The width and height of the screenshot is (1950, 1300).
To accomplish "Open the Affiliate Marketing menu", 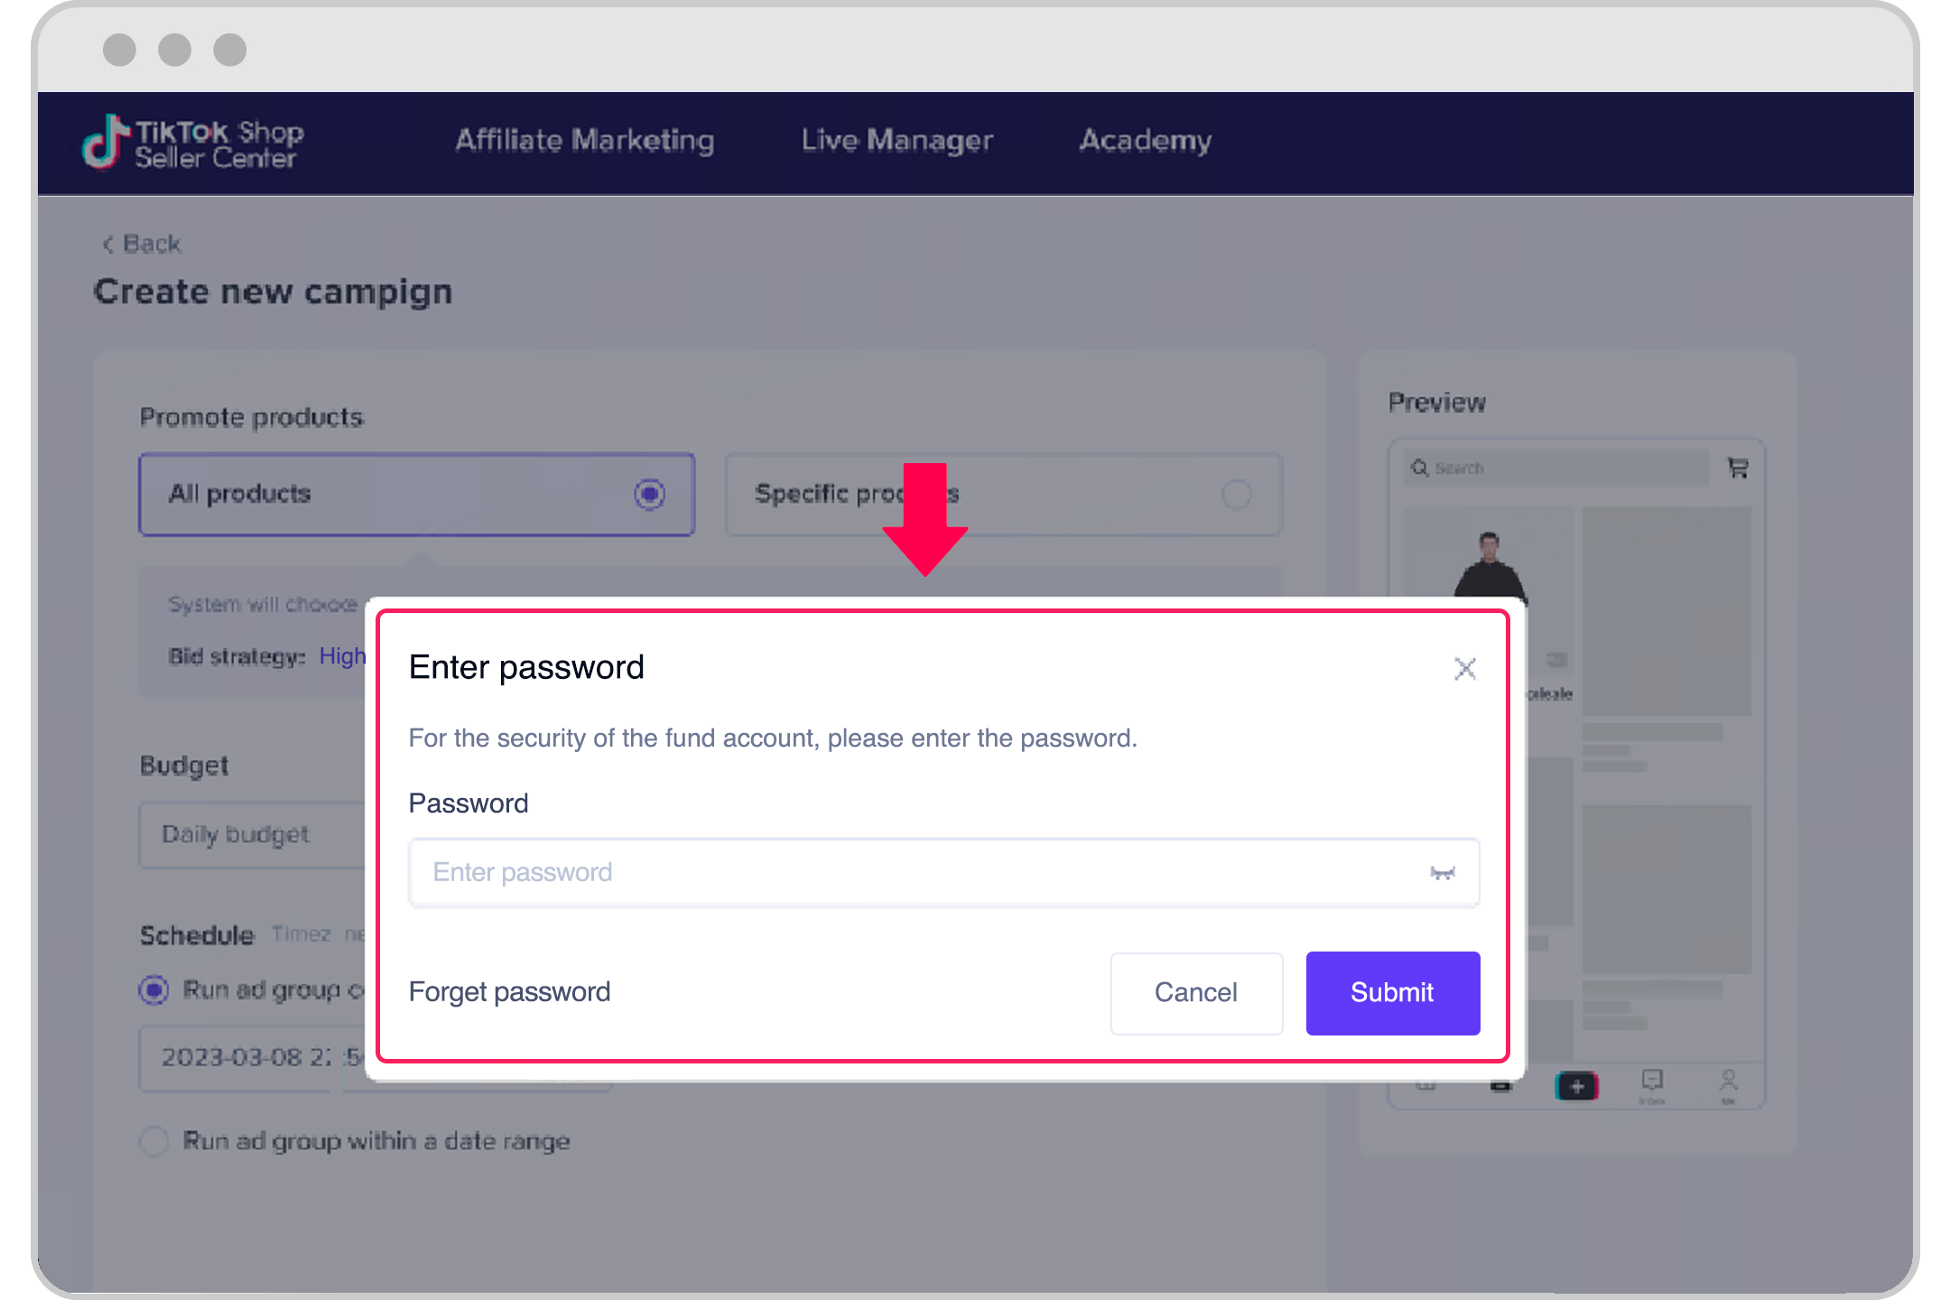I will pyautogui.click(x=584, y=141).
